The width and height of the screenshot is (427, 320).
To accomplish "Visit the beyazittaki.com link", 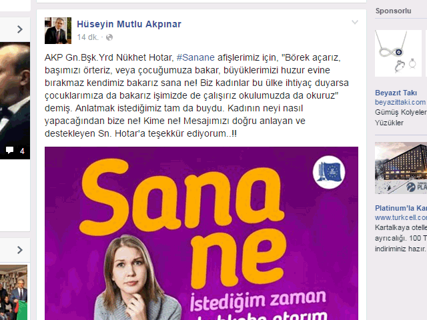I will (400, 102).
